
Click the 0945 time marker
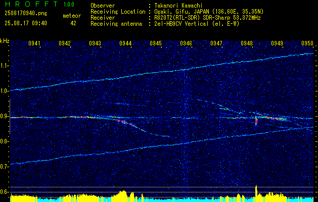click(156, 43)
